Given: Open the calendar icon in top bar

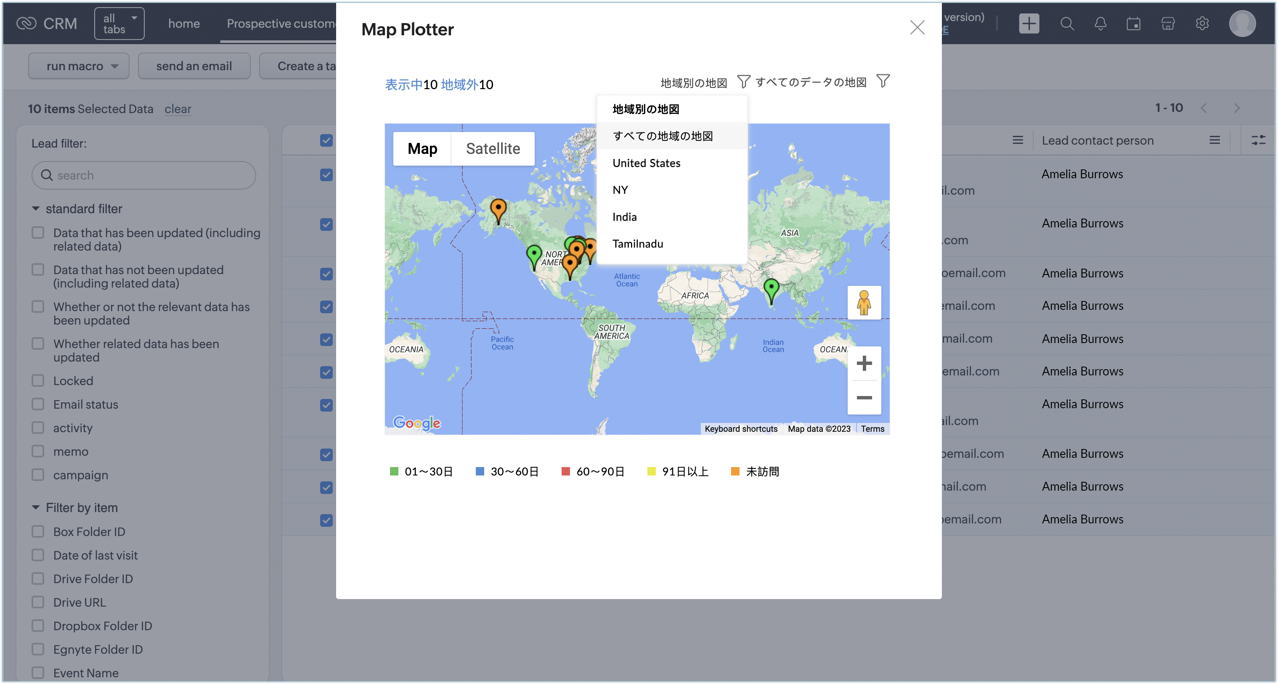Looking at the screenshot, I should tap(1133, 23).
